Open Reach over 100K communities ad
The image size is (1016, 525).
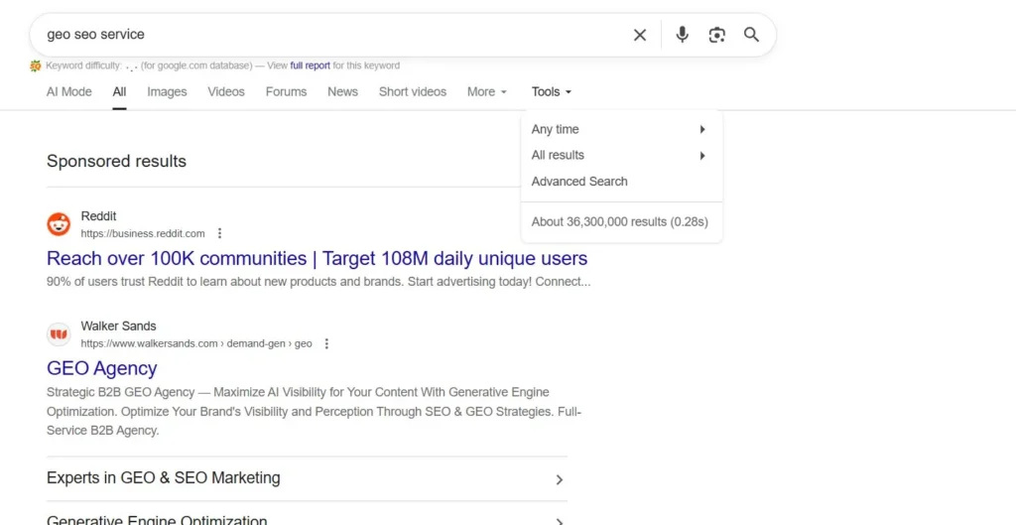click(317, 258)
